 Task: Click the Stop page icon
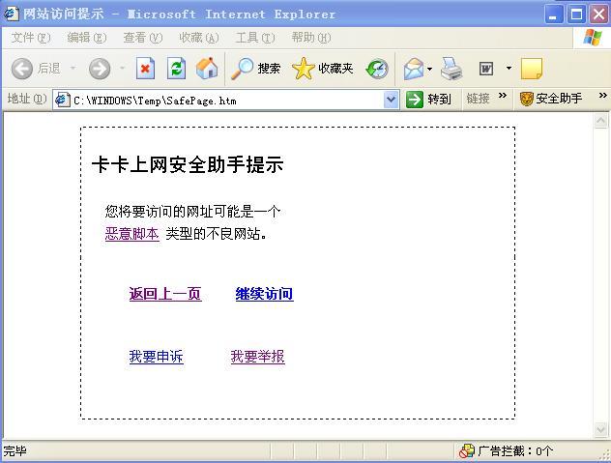(145, 69)
